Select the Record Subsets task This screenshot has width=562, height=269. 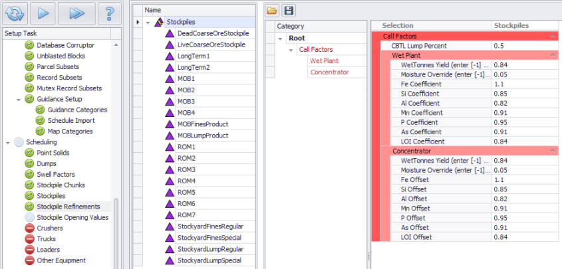coord(59,78)
